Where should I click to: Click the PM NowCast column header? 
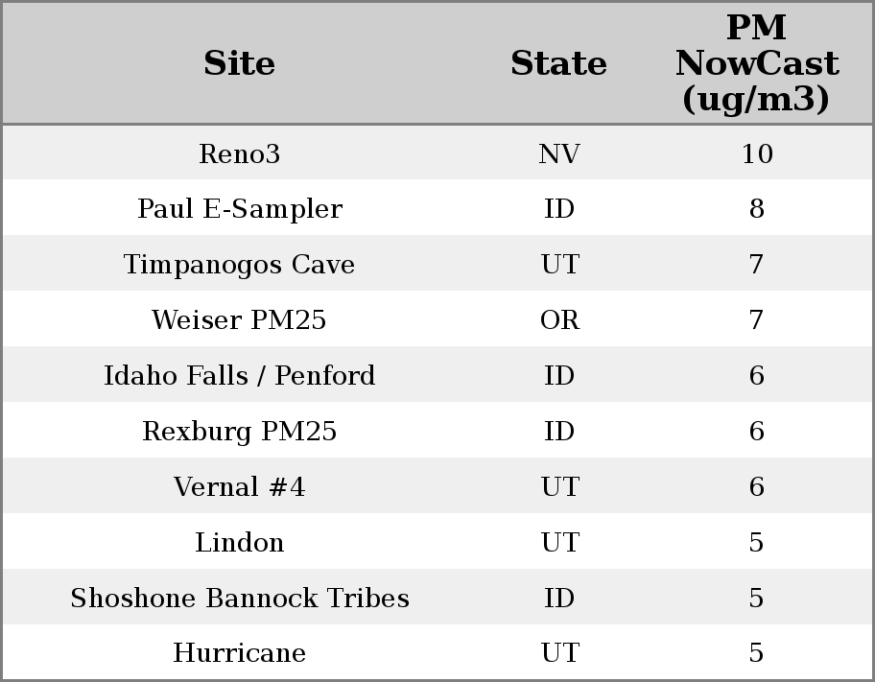click(x=756, y=63)
